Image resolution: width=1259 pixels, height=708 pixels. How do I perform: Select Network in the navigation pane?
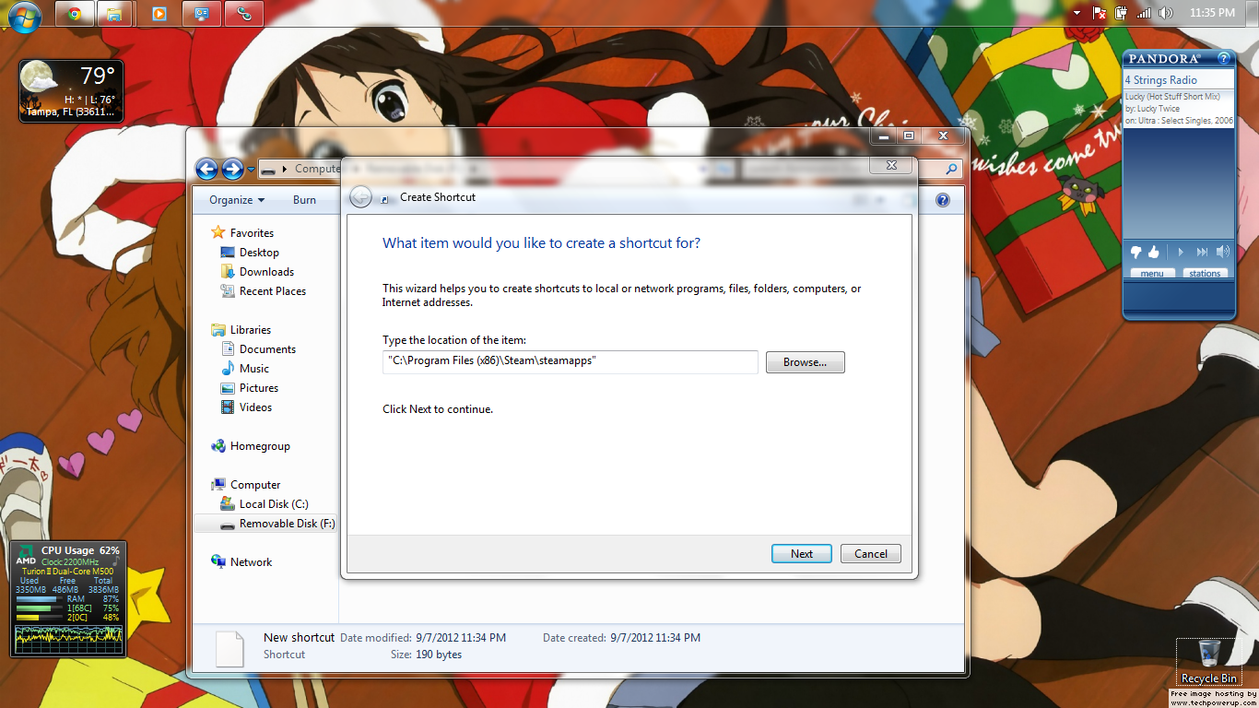pos(251,562)
